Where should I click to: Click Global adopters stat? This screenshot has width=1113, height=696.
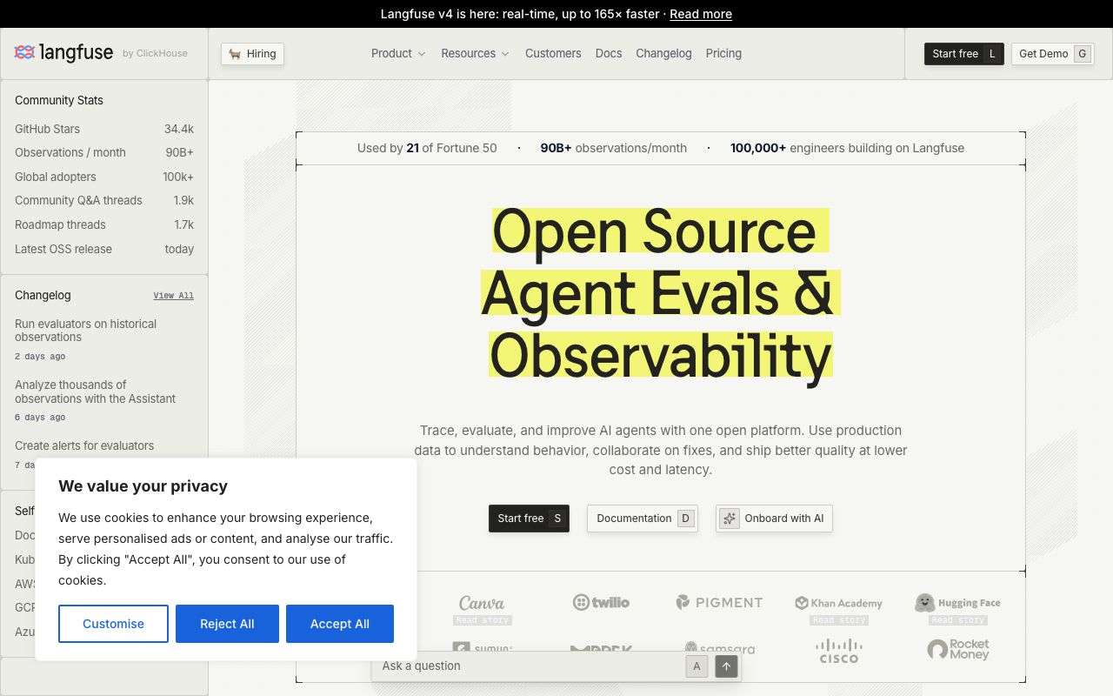pyautogui.click(x=104, y=177)
